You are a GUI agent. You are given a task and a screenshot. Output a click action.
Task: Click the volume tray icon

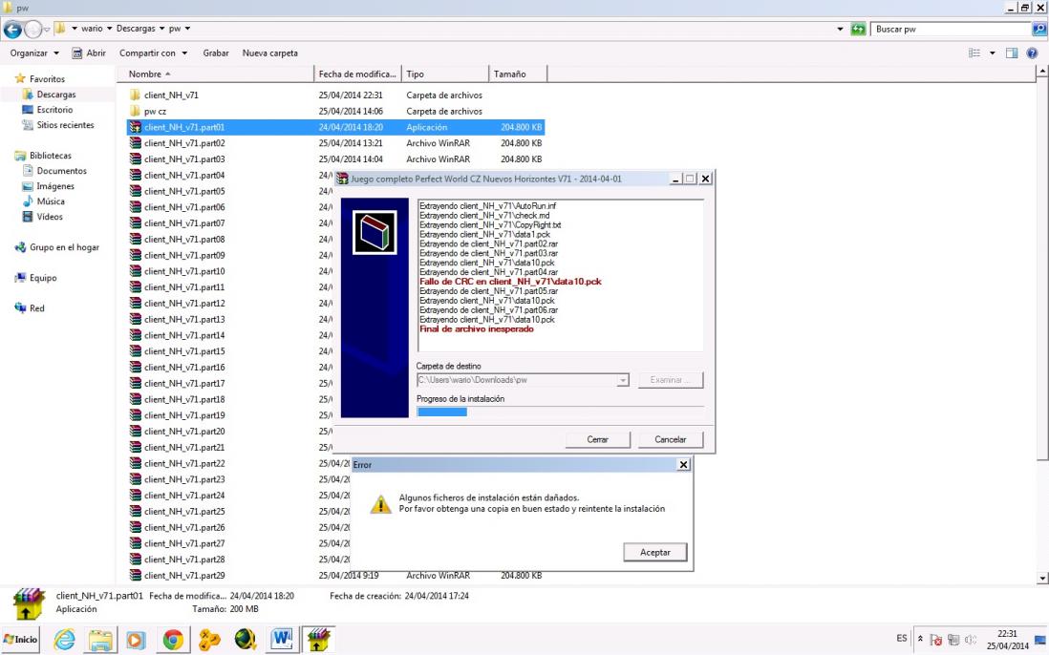click(970, 640)
